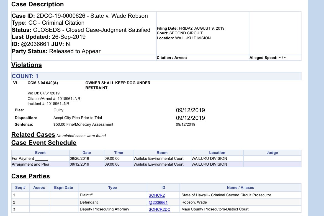Screen dimensions: 324x216
Task: Click 'Accpt Glty Plea Prior to Trial' disposition
Action: [x=78, y=118]
